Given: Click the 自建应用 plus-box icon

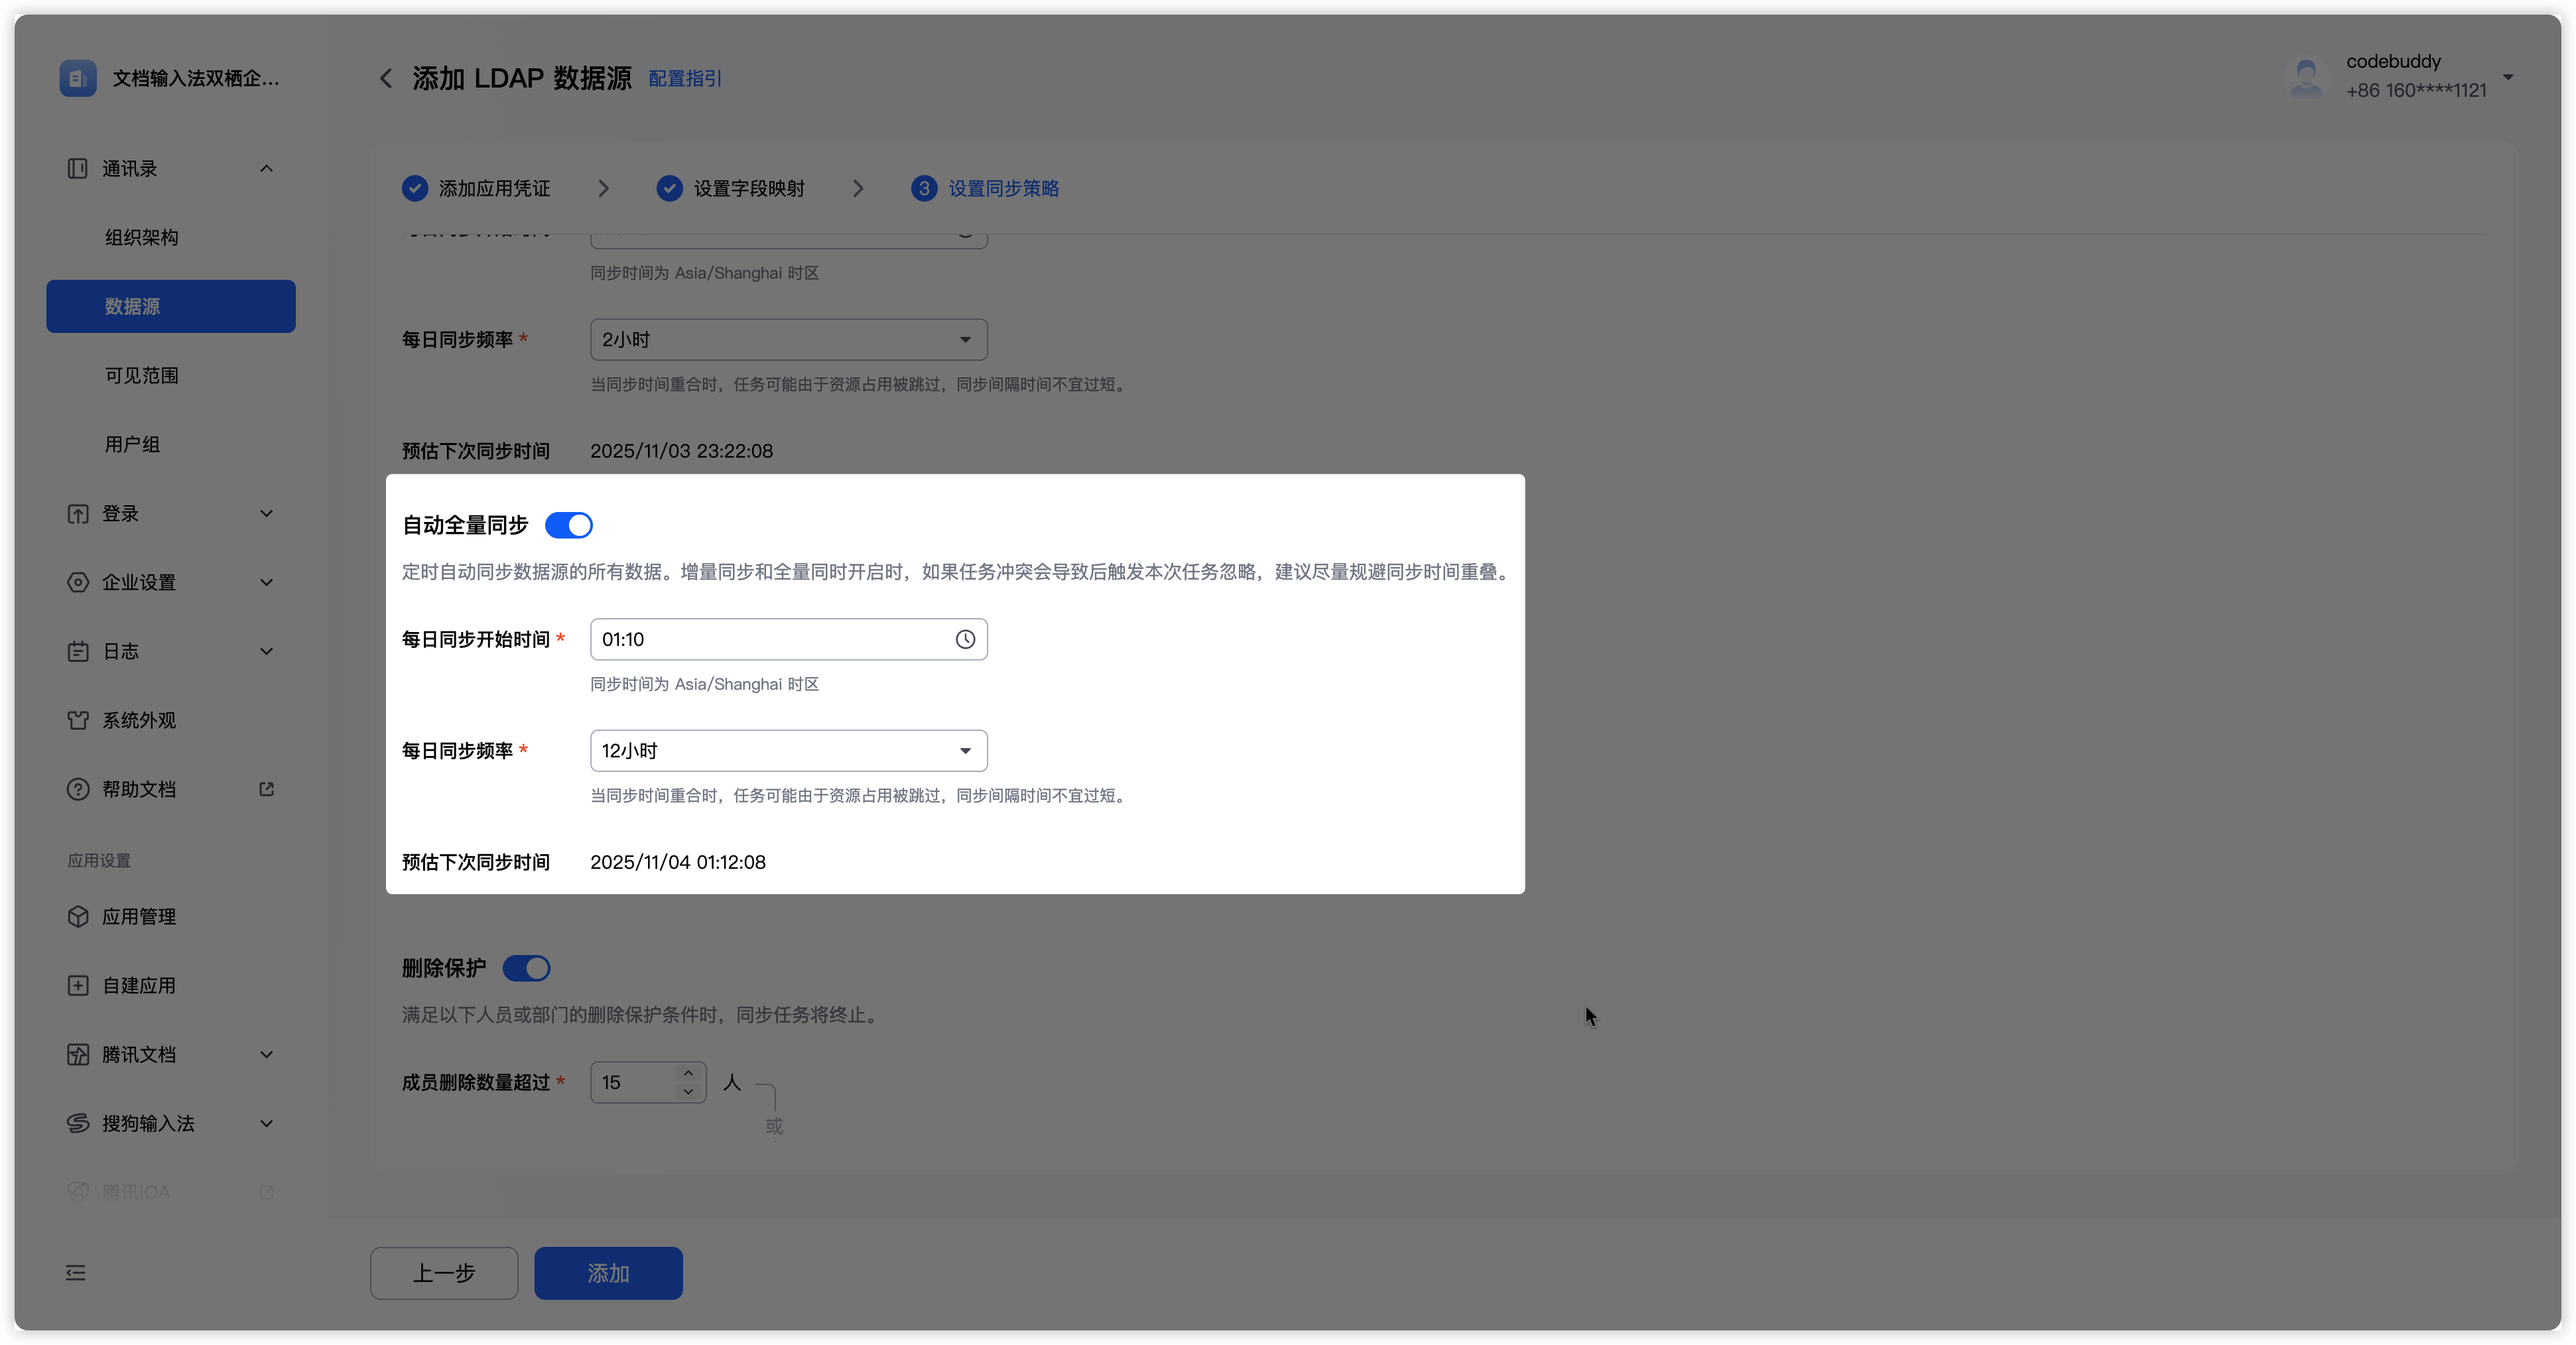Looking at the screenshot, I should (78, 985).
